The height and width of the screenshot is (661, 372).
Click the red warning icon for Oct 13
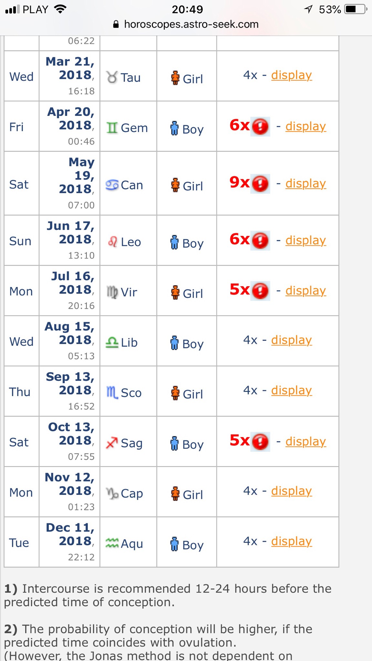click(x=260, y=442)
